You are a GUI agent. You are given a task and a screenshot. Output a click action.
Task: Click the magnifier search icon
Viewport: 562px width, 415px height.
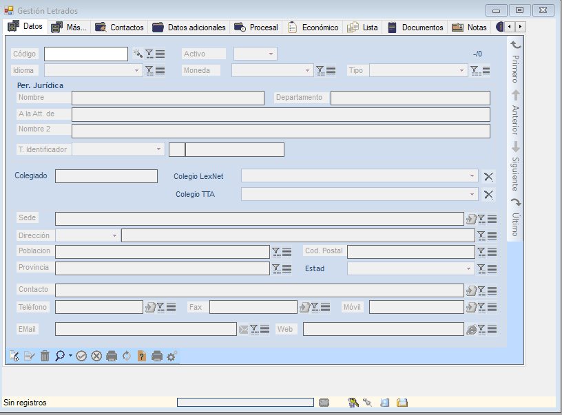pyautogui.click(x=61, y=356)
